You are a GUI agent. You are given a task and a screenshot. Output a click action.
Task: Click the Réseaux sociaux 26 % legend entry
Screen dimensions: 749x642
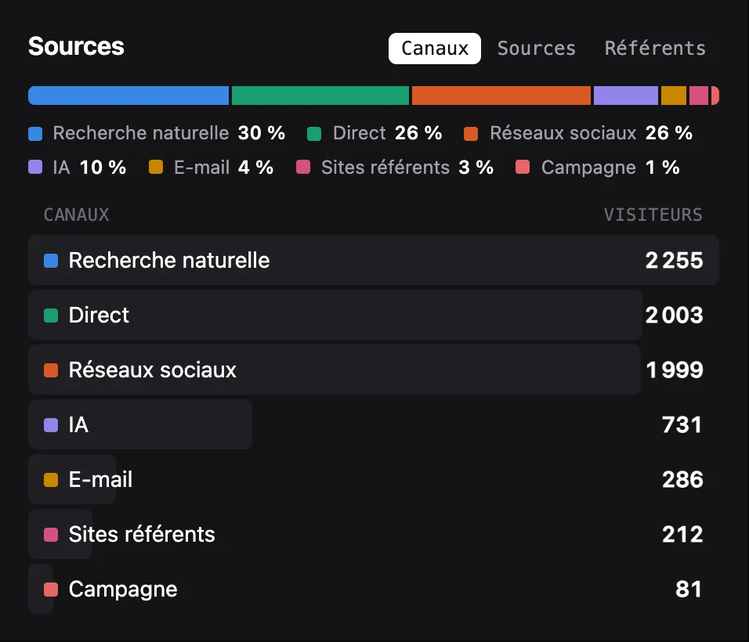578,133
